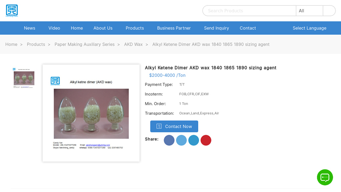The width and height of the screenshot is (341, 192).
Task: Click the Home breadcrumb link
Action: [x=12, y=44]
